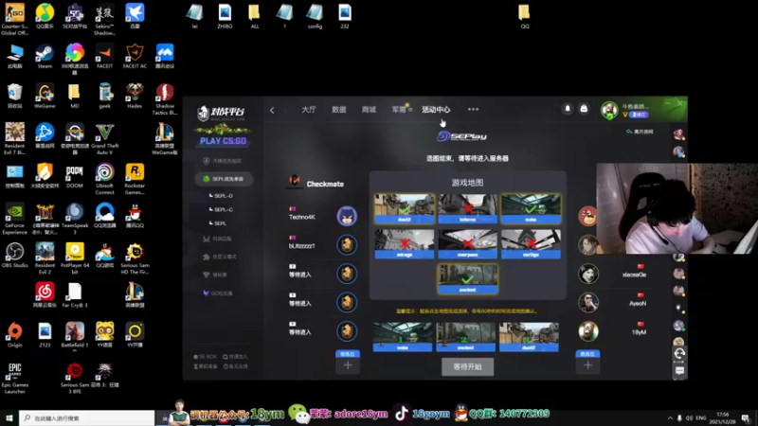Viewport: 758px width, 426px height.
Task: Open the Origin desktop shortcut
Action: (14, 335)
